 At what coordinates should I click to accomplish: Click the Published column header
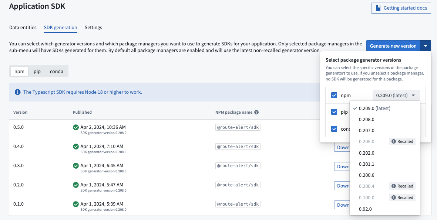pyautogui.click(x=82, y=112)
